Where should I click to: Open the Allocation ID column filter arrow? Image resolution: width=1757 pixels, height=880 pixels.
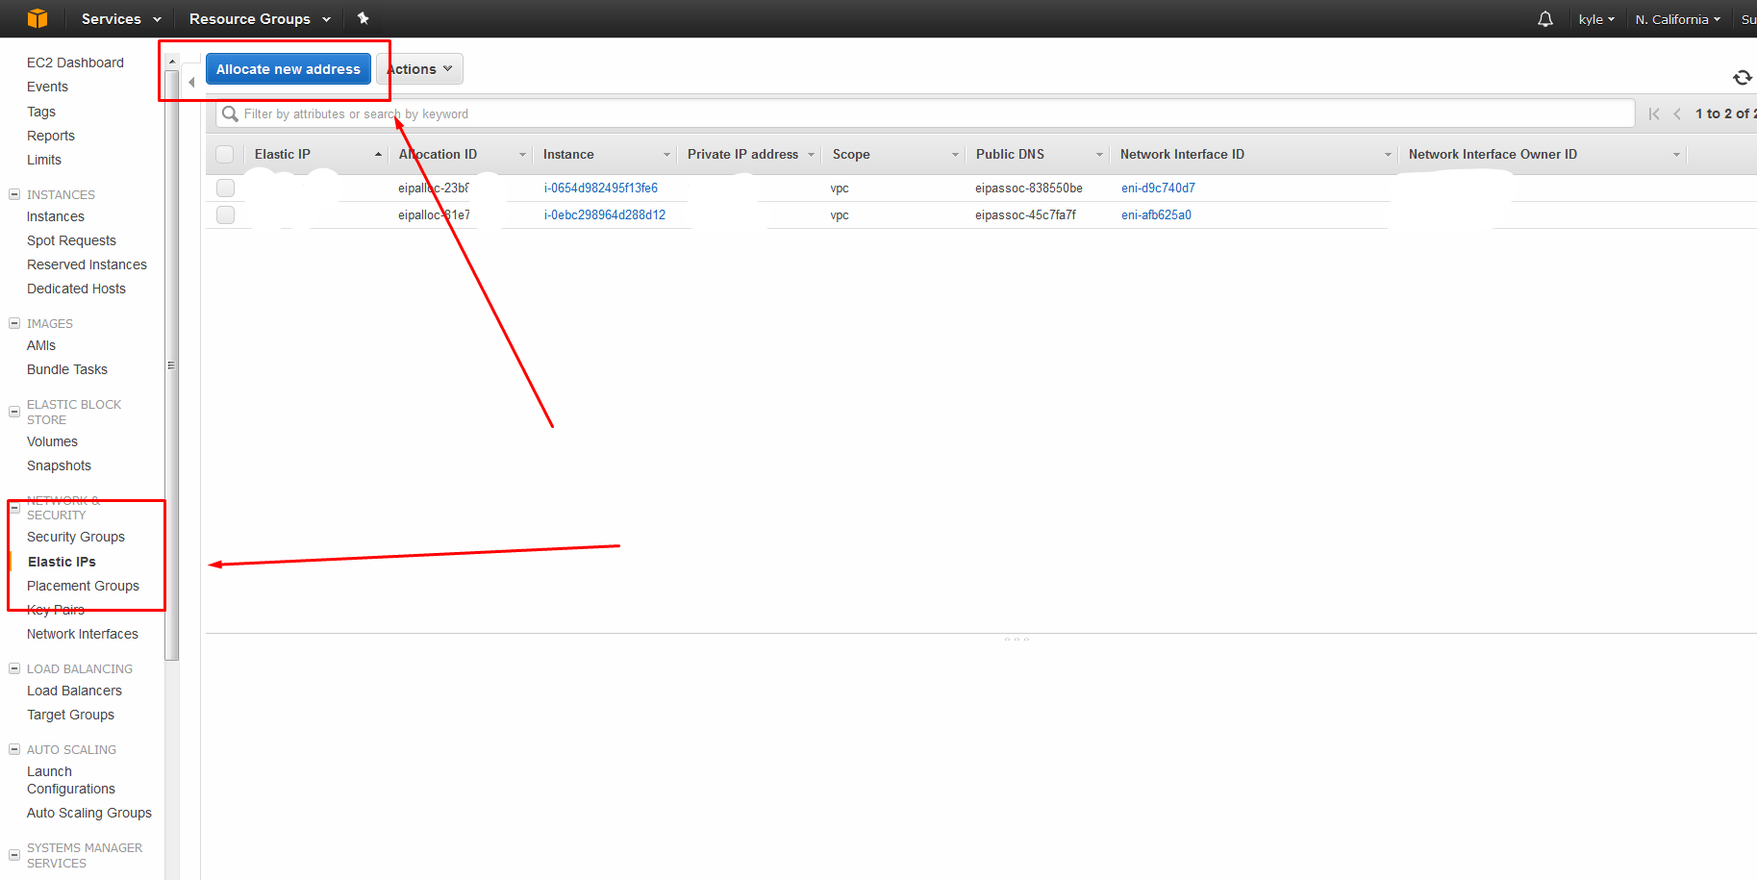(x=522, y=155)
